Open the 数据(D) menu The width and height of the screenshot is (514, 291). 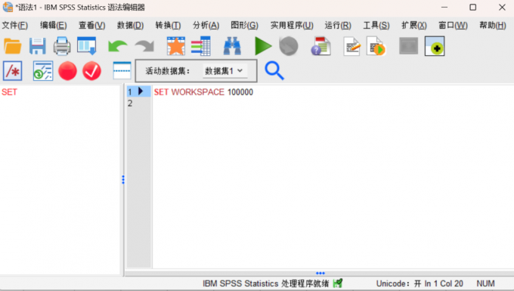click(130, 25)
